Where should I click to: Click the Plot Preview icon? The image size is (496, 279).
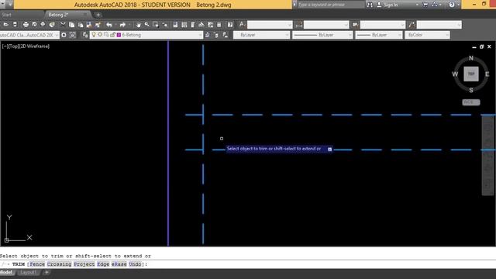34,25
